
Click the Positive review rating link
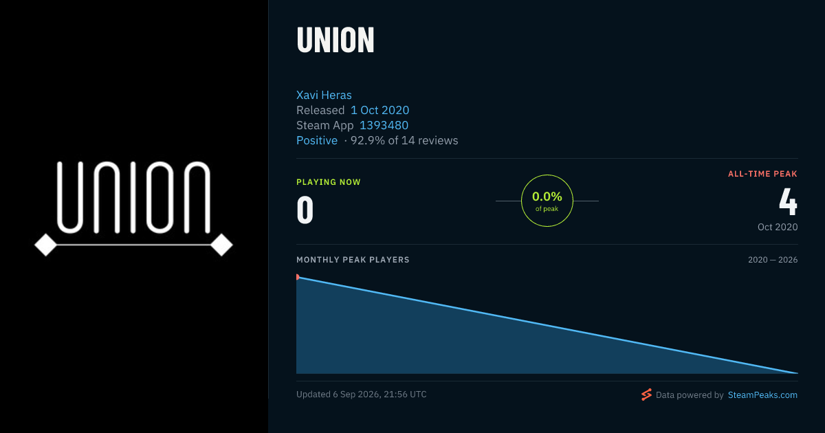click(x=317, y=140)
